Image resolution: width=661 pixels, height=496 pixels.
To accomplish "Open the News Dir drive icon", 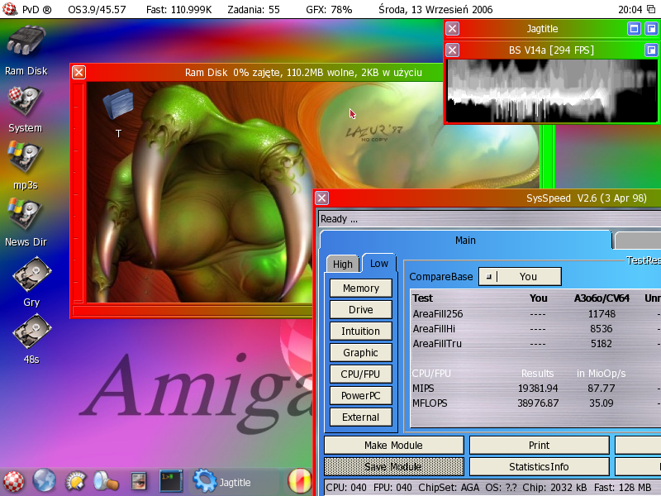I will 25,214.
